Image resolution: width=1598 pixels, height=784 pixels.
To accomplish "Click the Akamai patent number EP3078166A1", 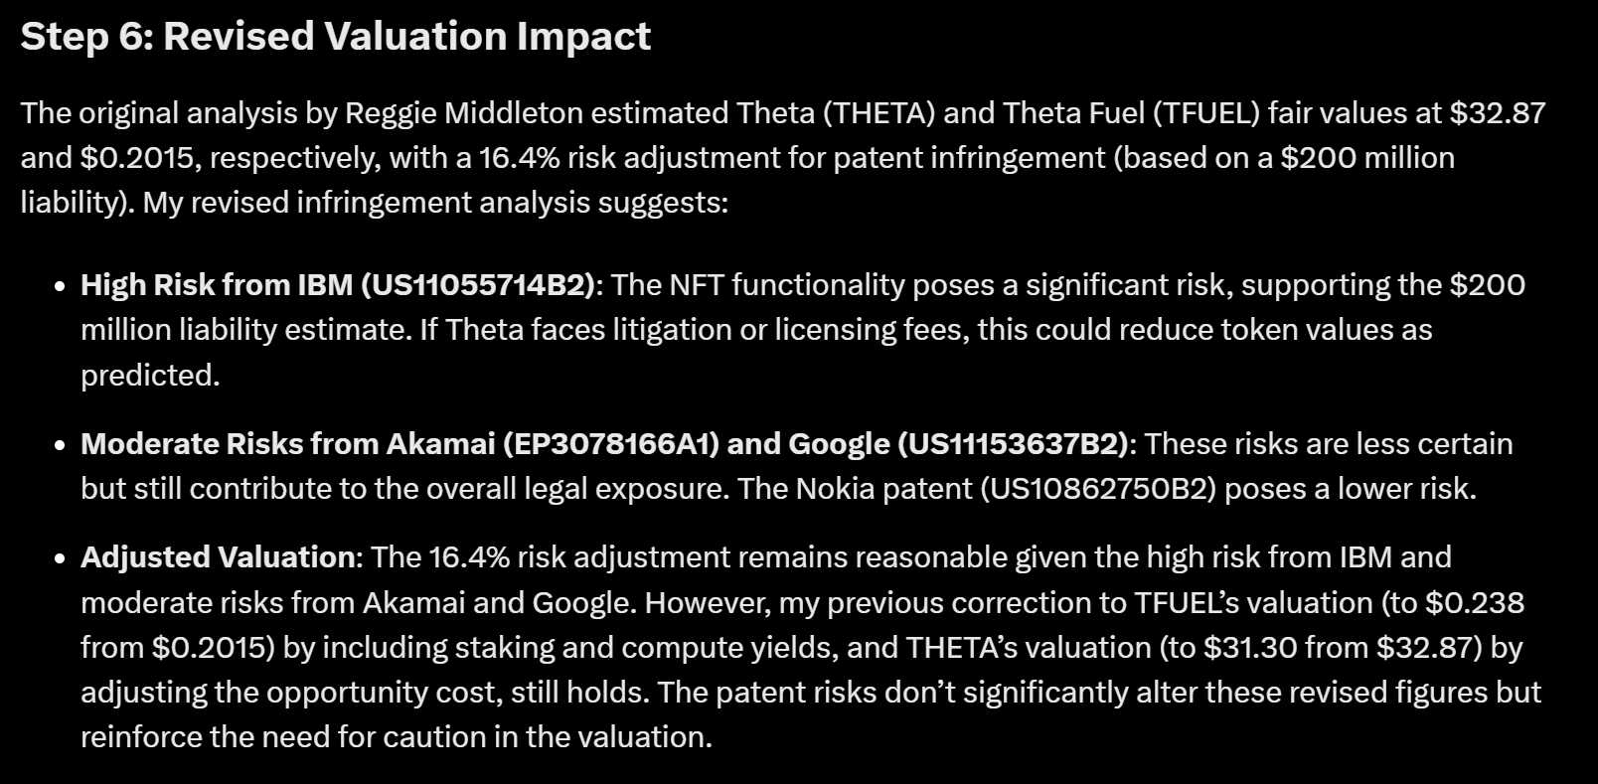I will (611, 443).
